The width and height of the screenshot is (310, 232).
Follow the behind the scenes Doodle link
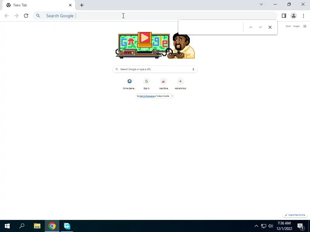(x=147, y=96)
